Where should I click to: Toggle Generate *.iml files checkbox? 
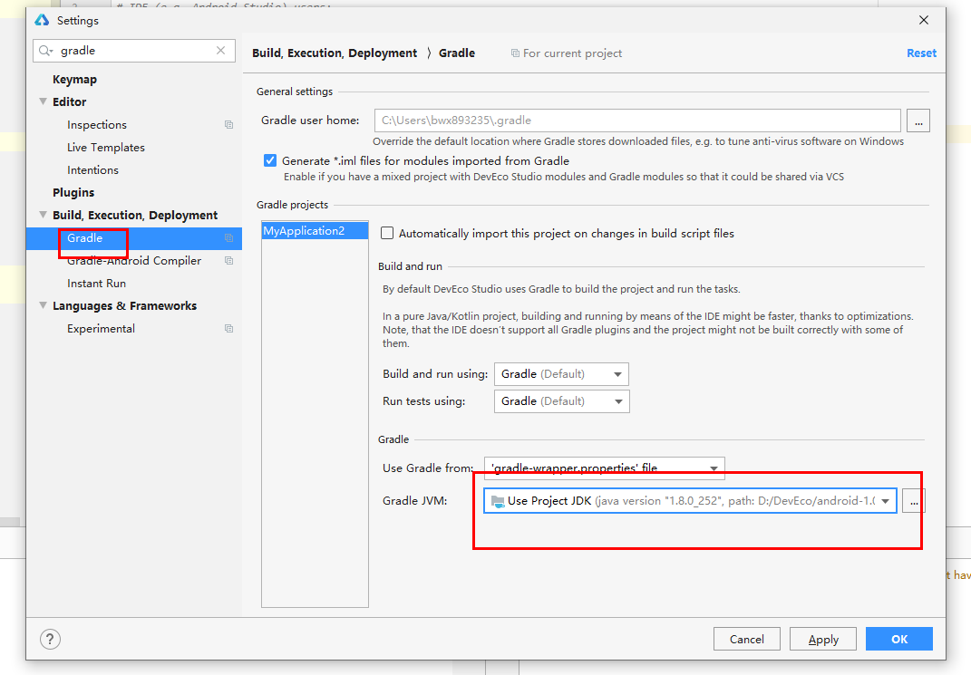coord(270,161)
